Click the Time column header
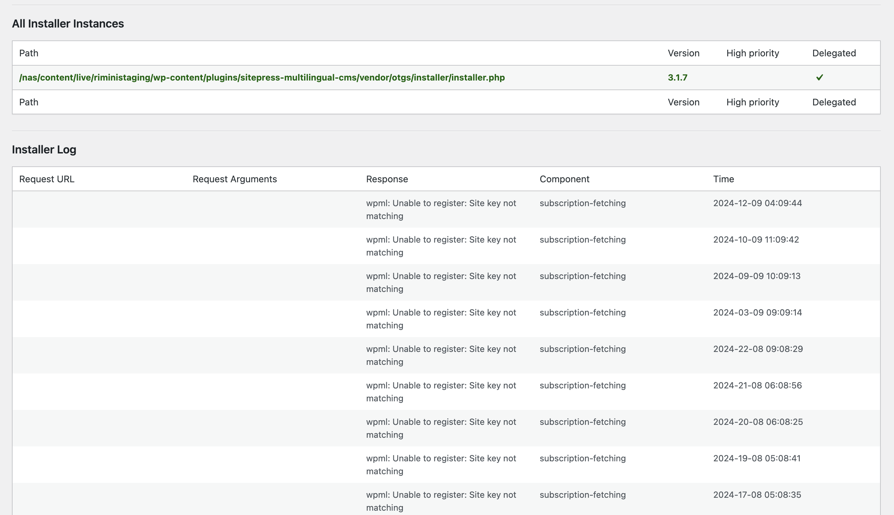894x515 pixels. (724, 179)
